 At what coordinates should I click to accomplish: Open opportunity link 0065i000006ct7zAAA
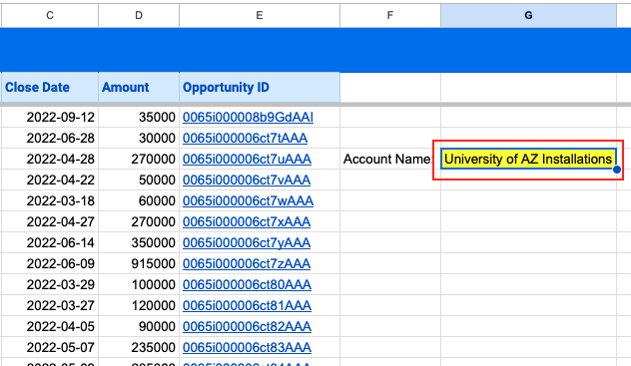[247, 263]
